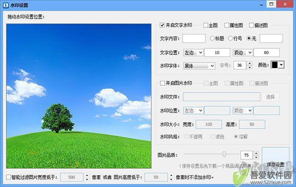Viewport: 296px width, 187px height.
Task: Enable the 开启图片水印 checkbox
Action: click(162, 83)
